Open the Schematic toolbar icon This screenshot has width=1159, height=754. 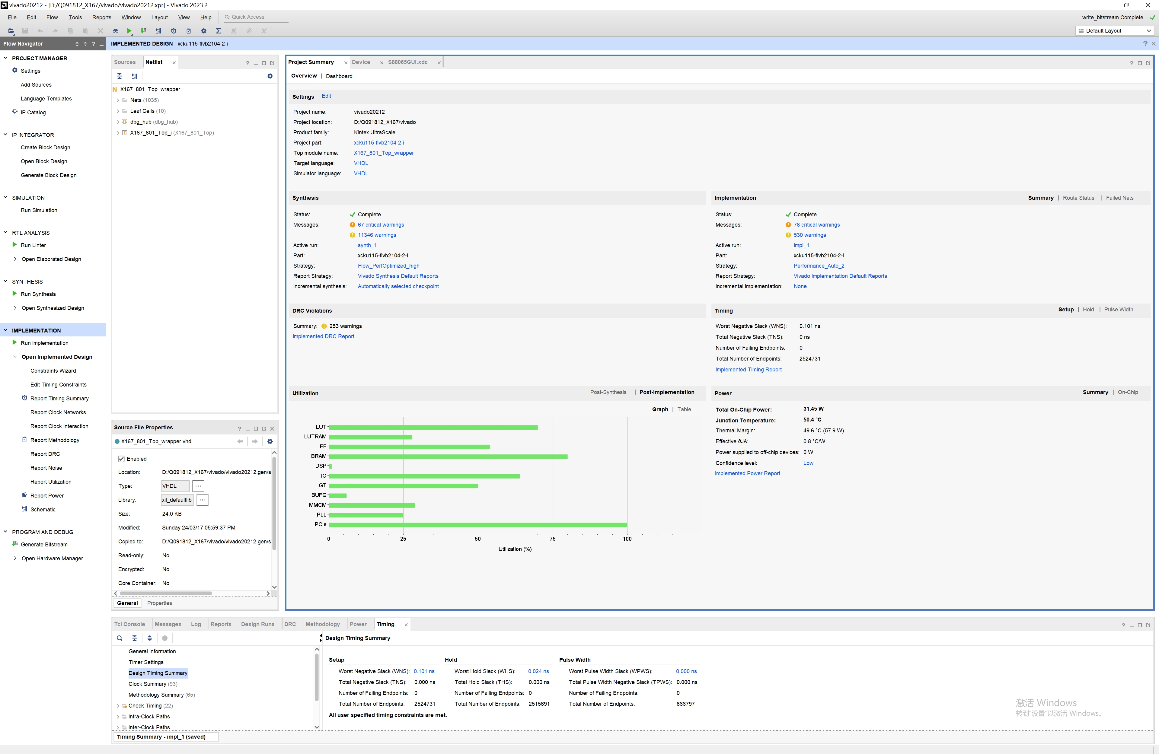click(158, 31)
